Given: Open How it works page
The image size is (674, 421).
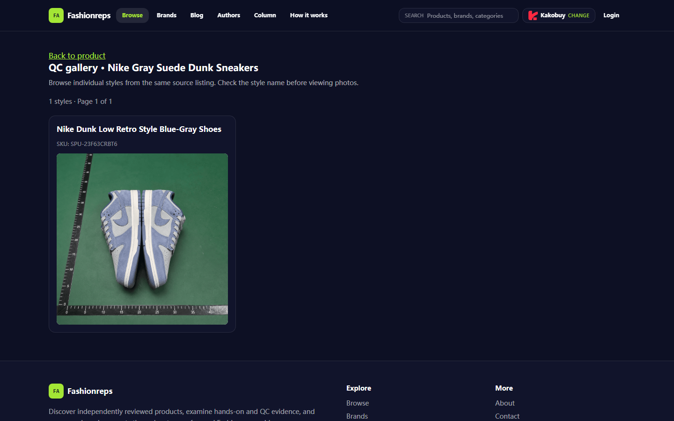Looking at the screenshot, I should 309,15.
